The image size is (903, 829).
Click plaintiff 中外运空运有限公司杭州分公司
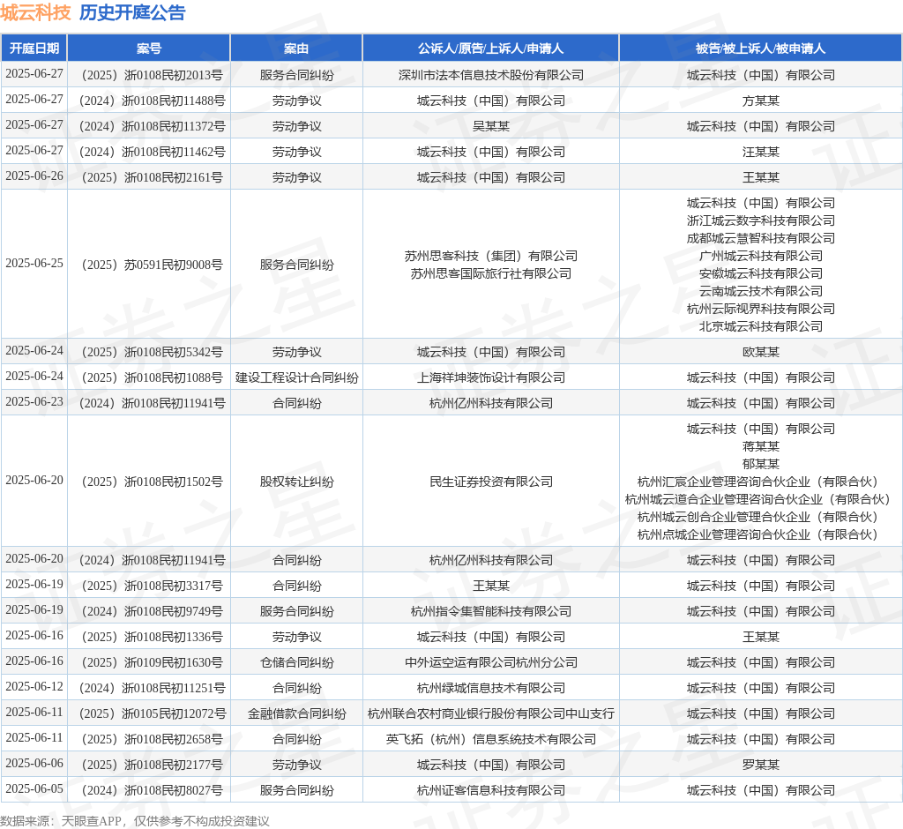click(490, 662)
